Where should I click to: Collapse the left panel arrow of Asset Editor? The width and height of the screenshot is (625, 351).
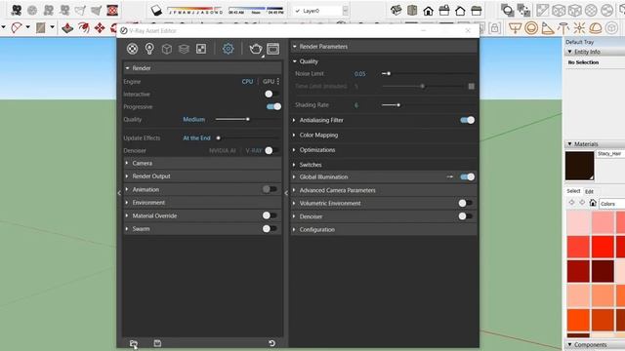click(119, 193)
